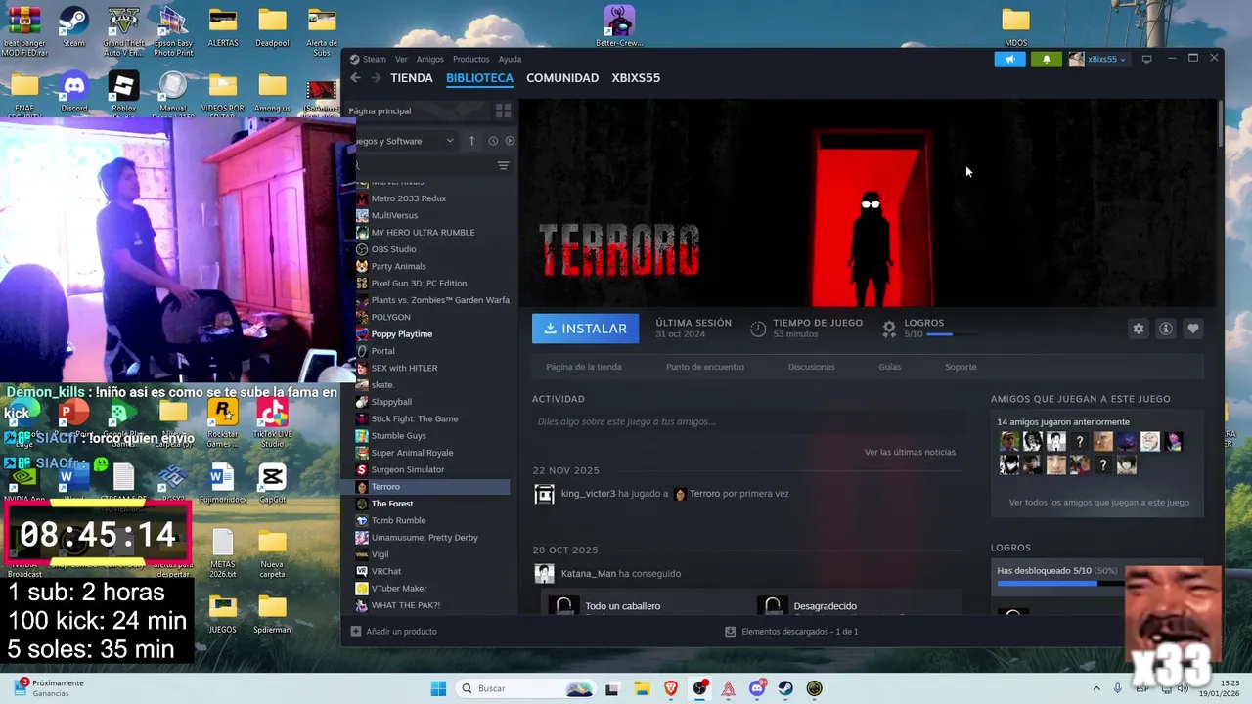The height and width of the screenshot is (704, 1252).
Task: View all friends who play this game
Action: [x=1098, y=502]
